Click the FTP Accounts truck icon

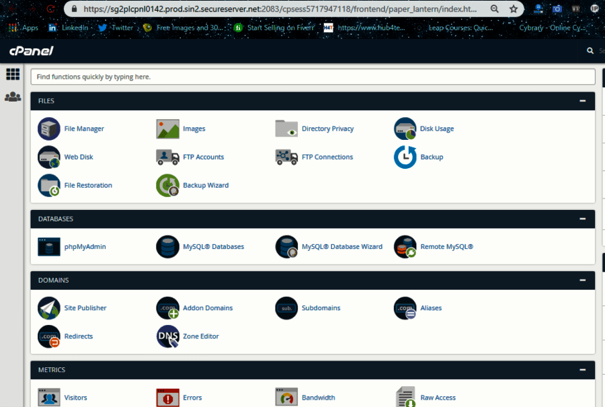[x=167, y=157]
